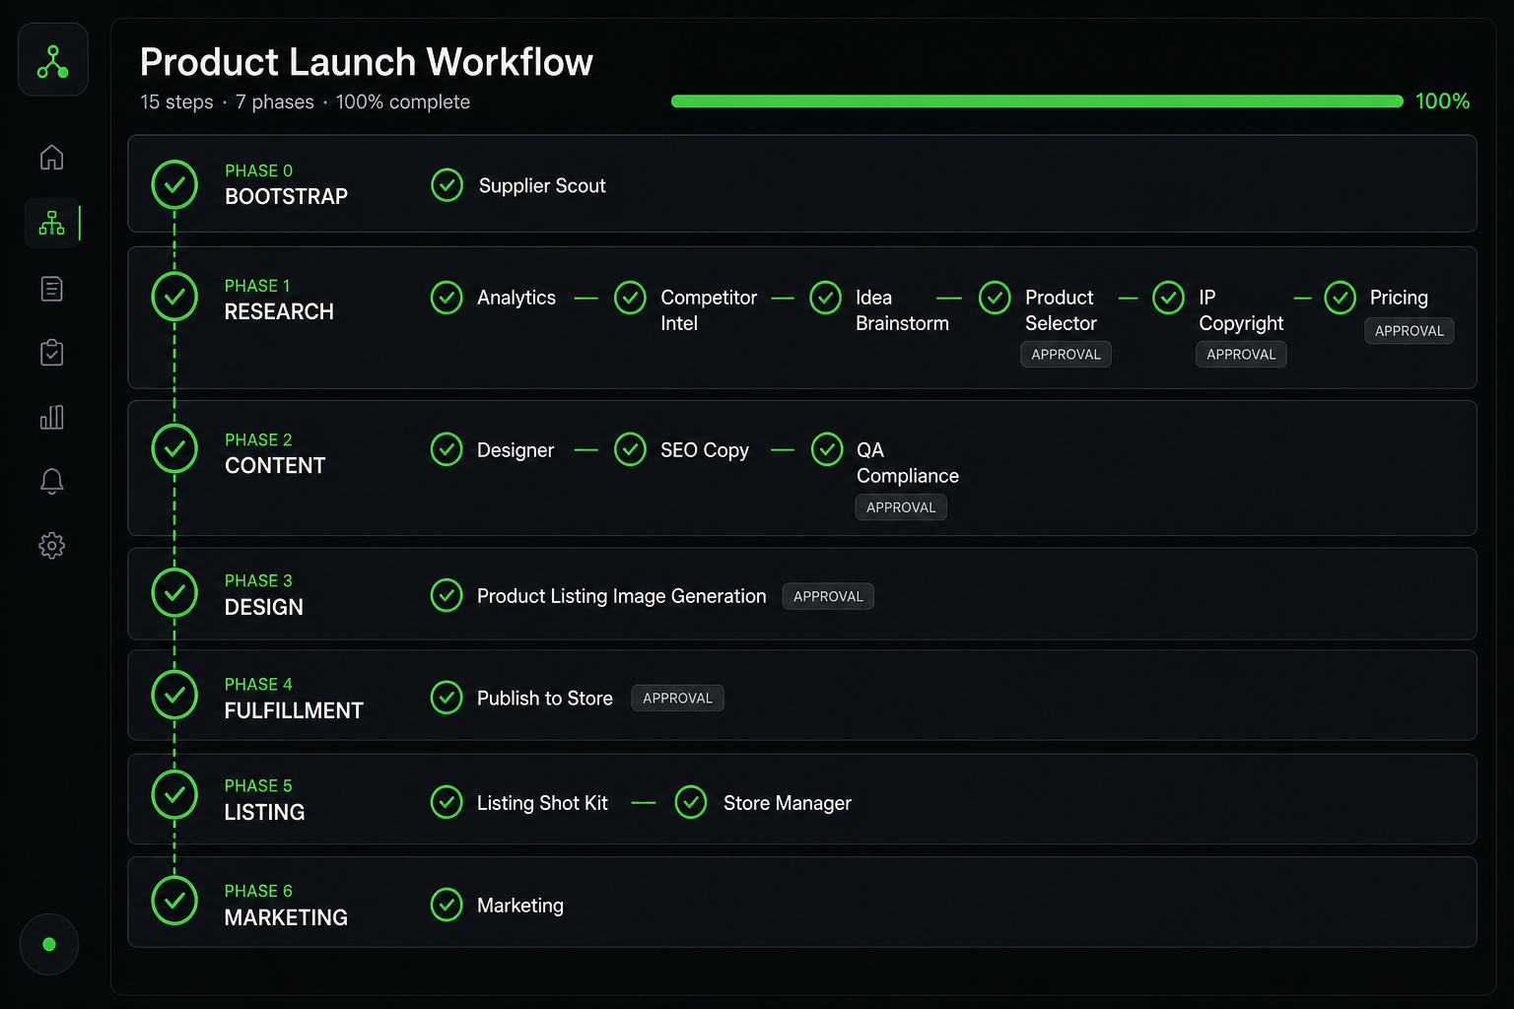Click the Supplier Scout step checkmark
The height and width of the screenshot is (1009, 1514).
447,184
